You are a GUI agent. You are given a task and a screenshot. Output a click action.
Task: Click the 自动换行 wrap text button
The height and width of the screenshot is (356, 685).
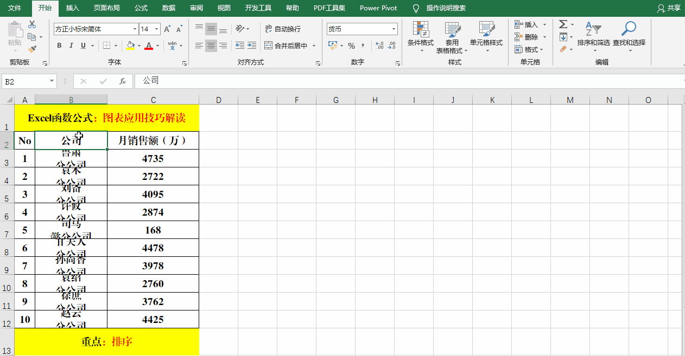[282, 29]
